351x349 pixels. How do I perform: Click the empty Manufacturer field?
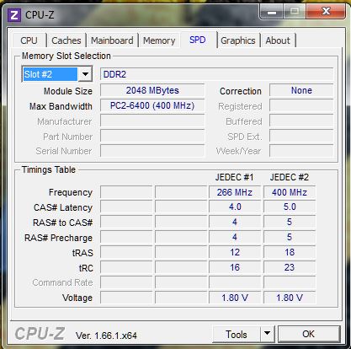point(152,121)
